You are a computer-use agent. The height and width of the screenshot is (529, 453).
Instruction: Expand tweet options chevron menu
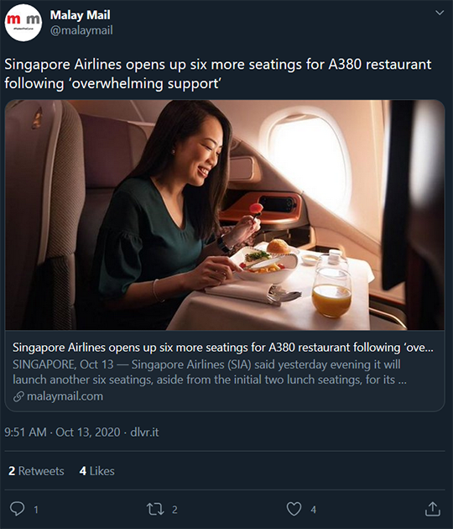click(440, 13)
